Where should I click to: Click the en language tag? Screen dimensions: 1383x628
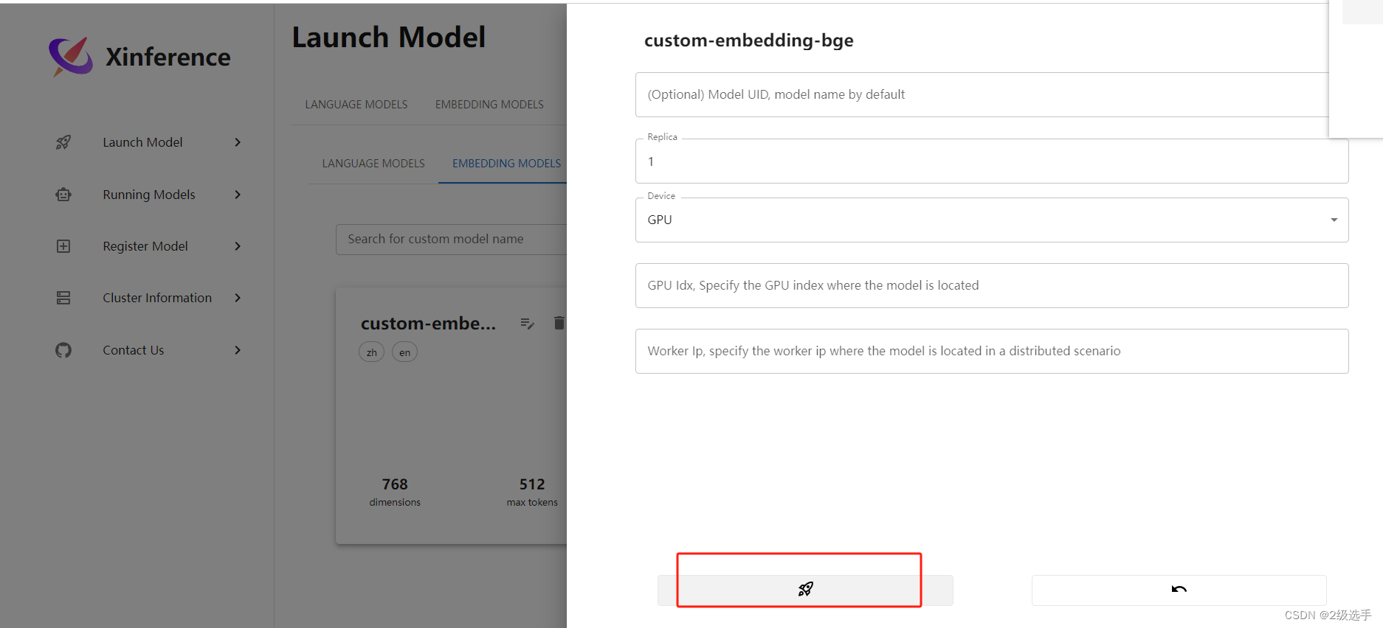point(404,352)
